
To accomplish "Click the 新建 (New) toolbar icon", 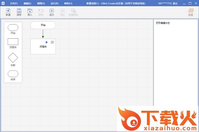I will pos(8,11).
